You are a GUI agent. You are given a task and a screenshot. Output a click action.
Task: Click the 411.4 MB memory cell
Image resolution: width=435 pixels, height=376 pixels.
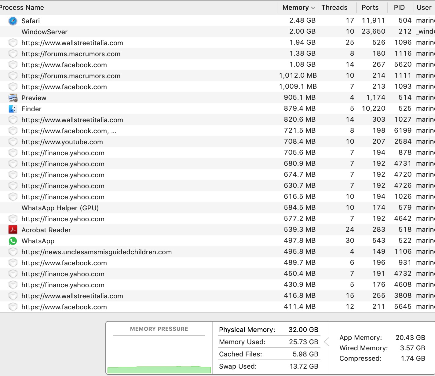(x=300, y=307)
